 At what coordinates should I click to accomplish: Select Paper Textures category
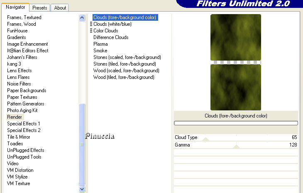coord(22,97)
